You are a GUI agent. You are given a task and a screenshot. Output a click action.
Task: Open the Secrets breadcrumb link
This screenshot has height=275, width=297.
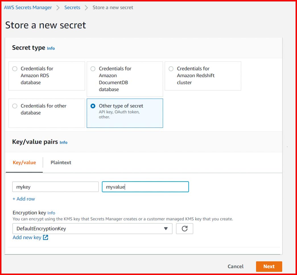[x=72, y=7]
